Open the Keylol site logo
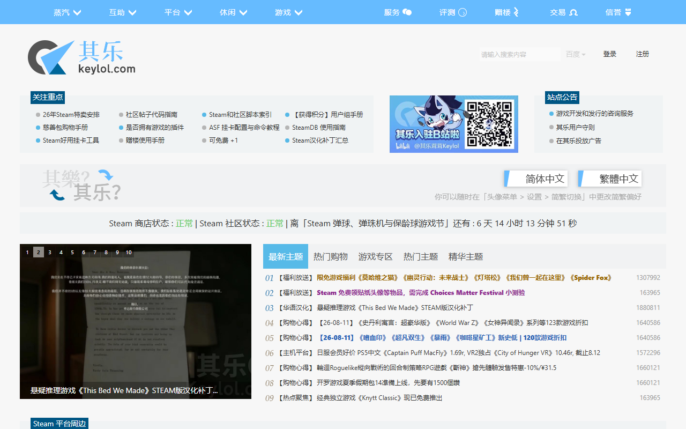The image size is (686, 429). pos(81,57)
